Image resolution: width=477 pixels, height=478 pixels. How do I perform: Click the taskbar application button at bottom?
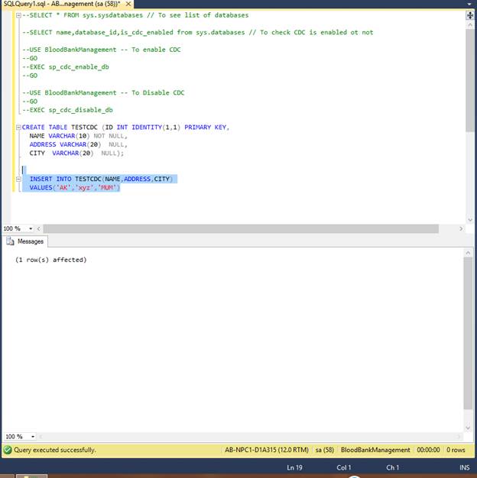32,476
